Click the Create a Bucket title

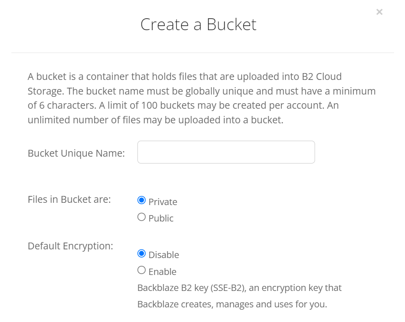(199, 25)
